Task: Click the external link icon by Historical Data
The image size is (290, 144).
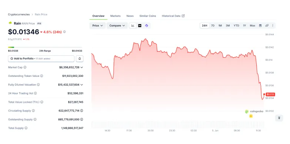Action: 183,16
